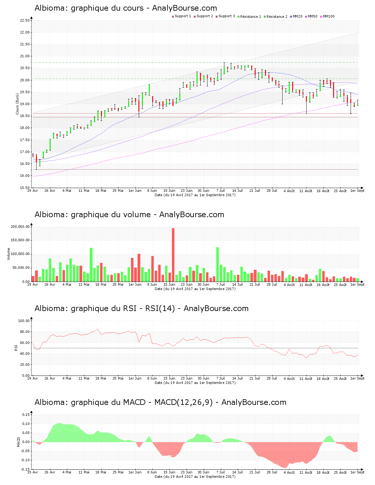Screen dimensions: 375x485
Task: Click the Support 3 legend label
Action: pos(227,16)
